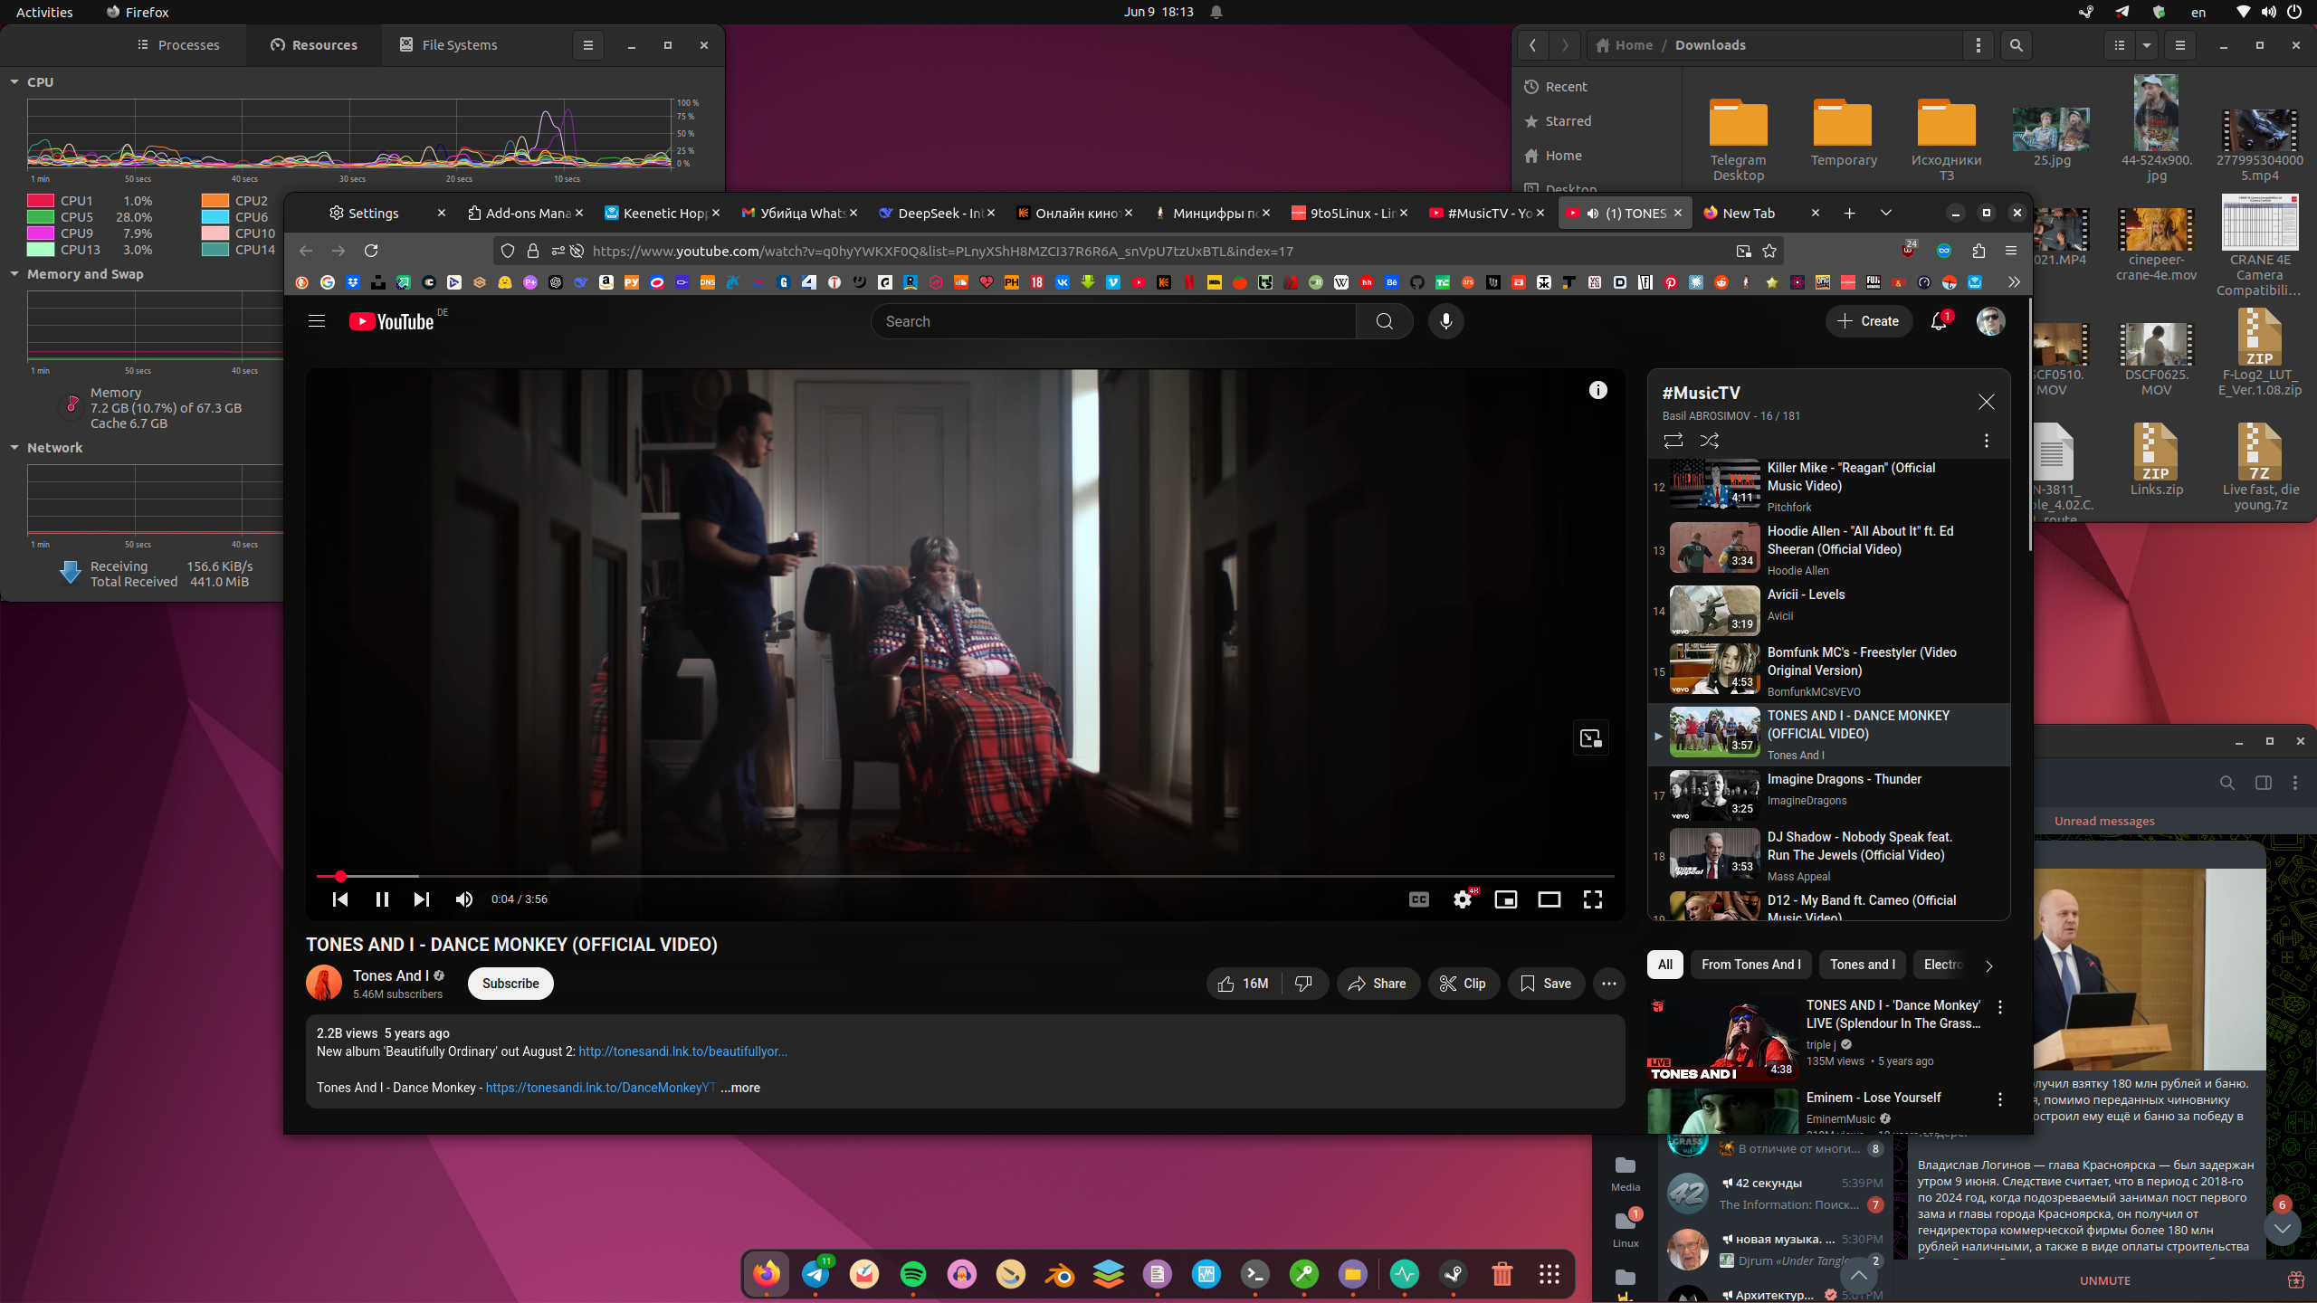Expand video description with ...more
2317x1303 pixels.
(740, 1088)
